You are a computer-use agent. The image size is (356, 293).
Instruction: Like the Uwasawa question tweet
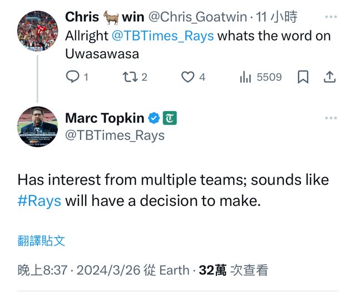pyautogui.click(x=188, y=78)
